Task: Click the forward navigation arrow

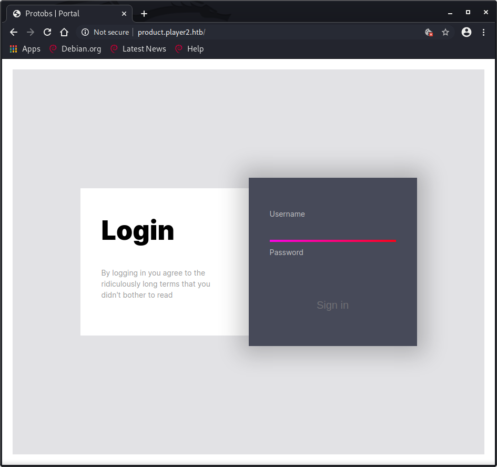Action: 31,32
